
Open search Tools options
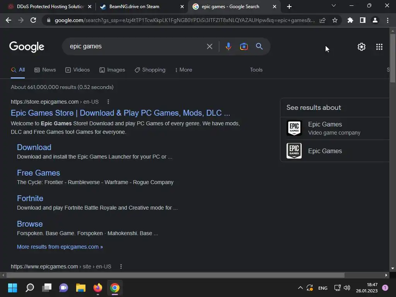(x=256, y=70)
